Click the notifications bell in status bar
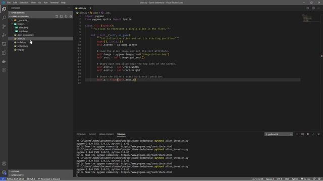Viewport: 323px width, 181px height. [x=319, y=179]
